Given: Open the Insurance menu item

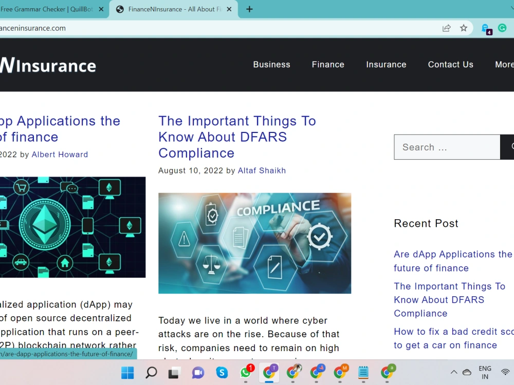Looking at the screenshot, I should (x=386, y=65).
